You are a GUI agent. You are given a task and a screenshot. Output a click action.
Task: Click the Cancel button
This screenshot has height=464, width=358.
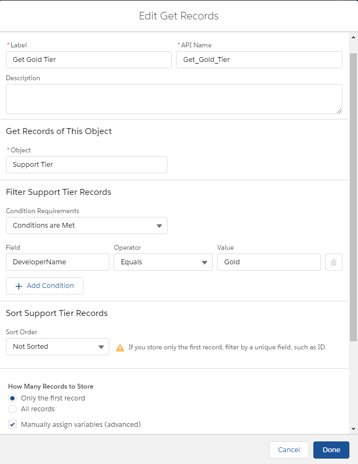(x=289, y=450)
